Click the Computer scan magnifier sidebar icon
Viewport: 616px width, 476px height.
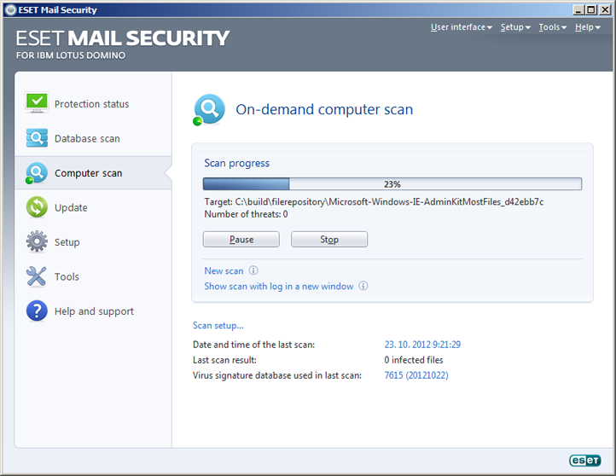pos(37,173)
